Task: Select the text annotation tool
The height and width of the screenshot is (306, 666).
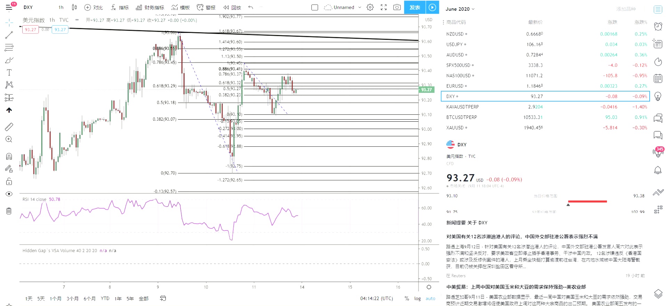Action: point(9,72)
